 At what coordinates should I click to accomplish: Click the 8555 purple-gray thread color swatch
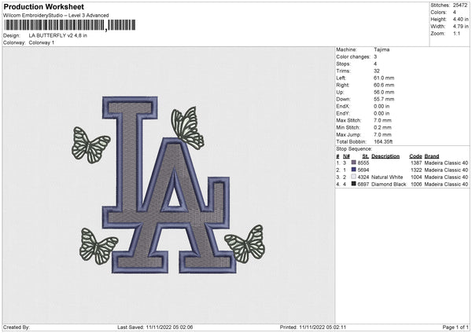(x=354, y=163)
